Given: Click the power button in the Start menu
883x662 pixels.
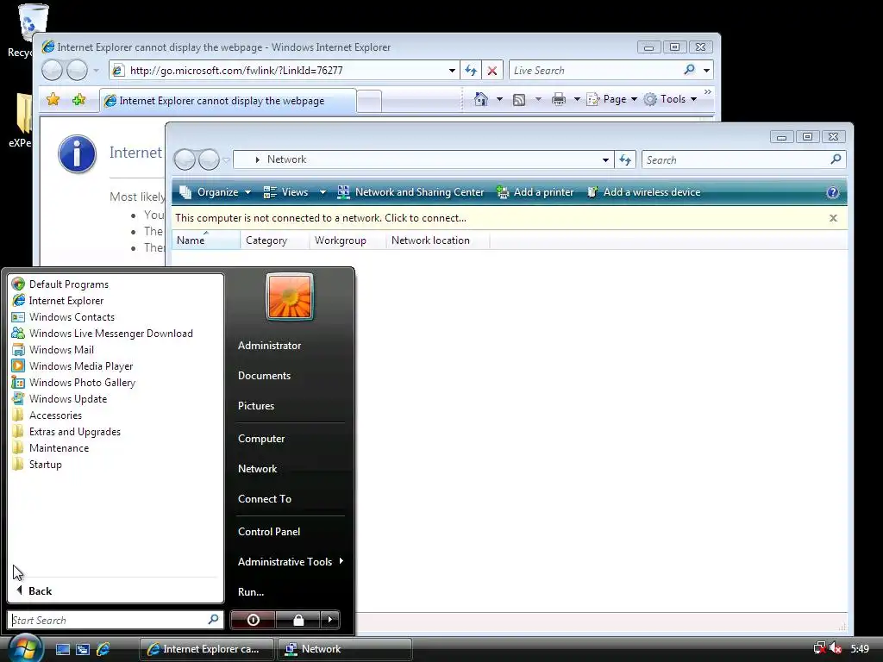Looking at the screenshot, I should pyautogui.click(x=253, y=620).
